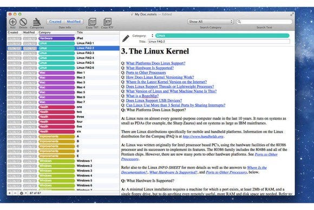Open link What Hardware Is Supported?

point(150,68)
